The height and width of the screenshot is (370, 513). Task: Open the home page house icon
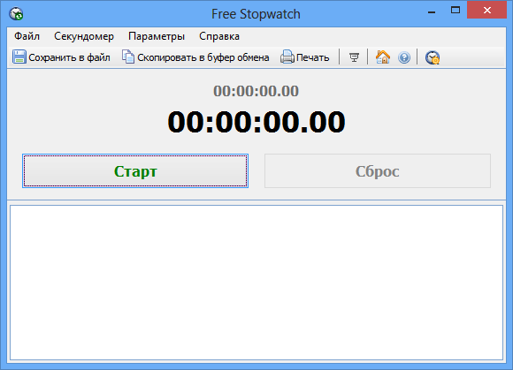pos(383,57)
